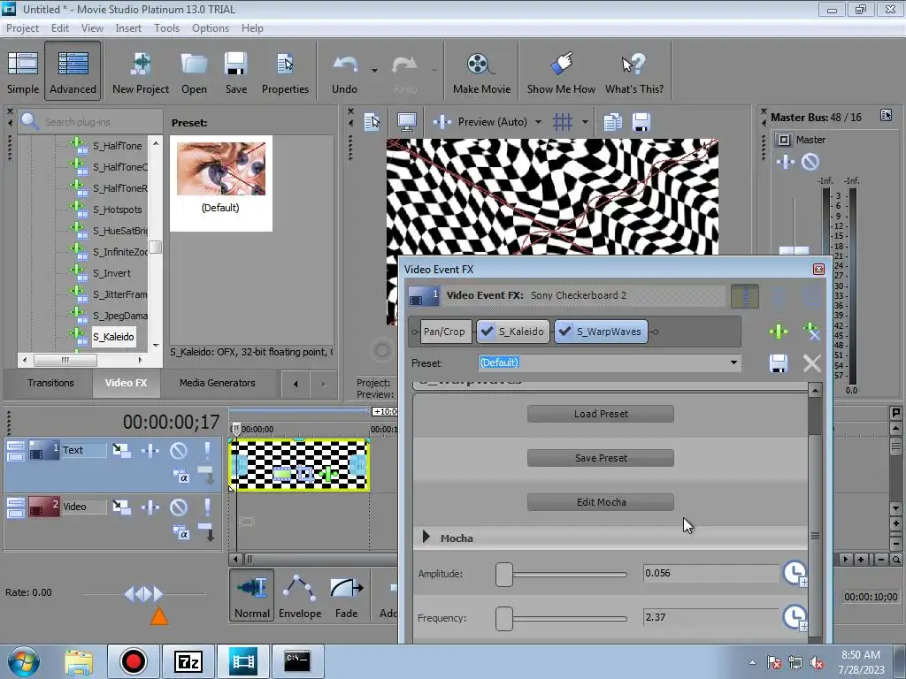906x679 pixels.
Task: Click the Amplitude slider handle
Action: (503, 575)
